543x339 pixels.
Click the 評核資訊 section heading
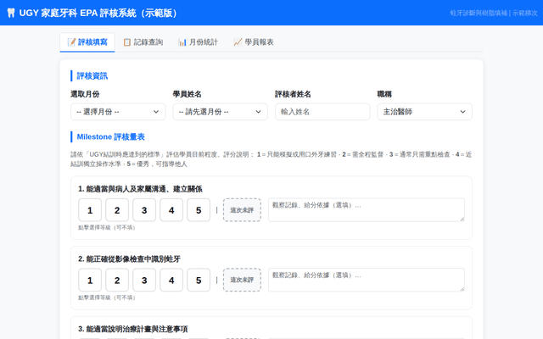[92, 76]
